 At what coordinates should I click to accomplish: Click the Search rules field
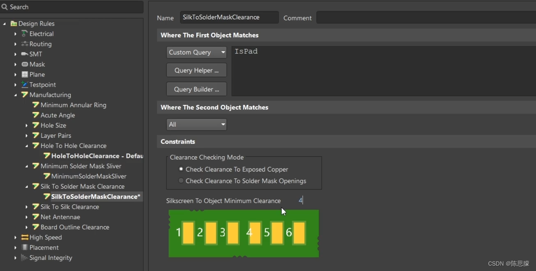(72, 7)
